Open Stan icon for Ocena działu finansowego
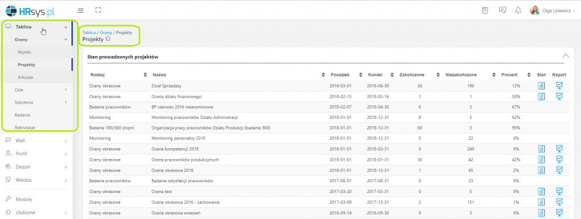The height and width of the screenshot is (219, 581). (541, 96)
